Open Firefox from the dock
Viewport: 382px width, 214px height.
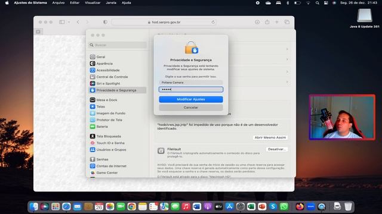[300, 207]
